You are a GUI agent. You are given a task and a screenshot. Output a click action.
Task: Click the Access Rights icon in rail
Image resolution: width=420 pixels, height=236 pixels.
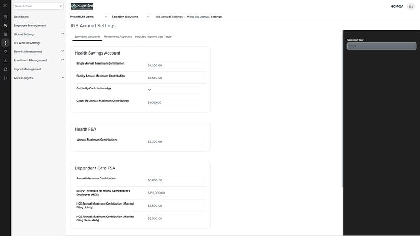(x=5, y=78)
